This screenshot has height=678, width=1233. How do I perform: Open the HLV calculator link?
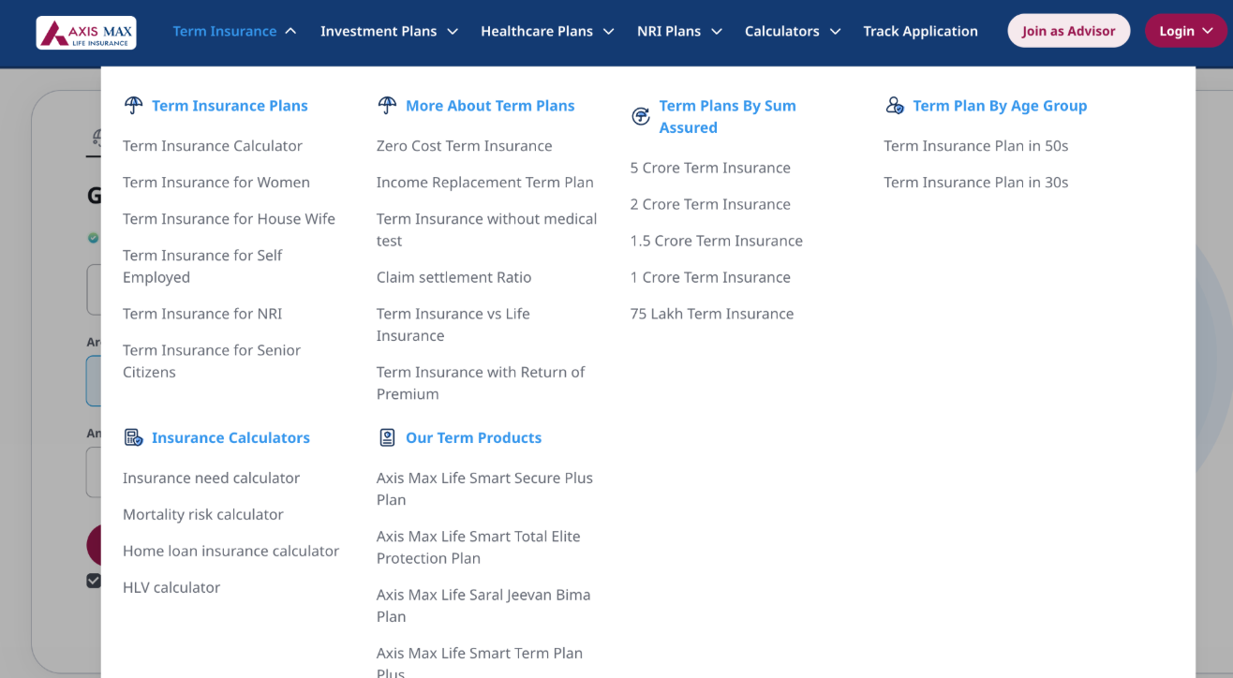171,587
